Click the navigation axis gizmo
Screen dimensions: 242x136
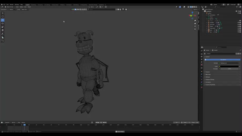click(192, 15)
